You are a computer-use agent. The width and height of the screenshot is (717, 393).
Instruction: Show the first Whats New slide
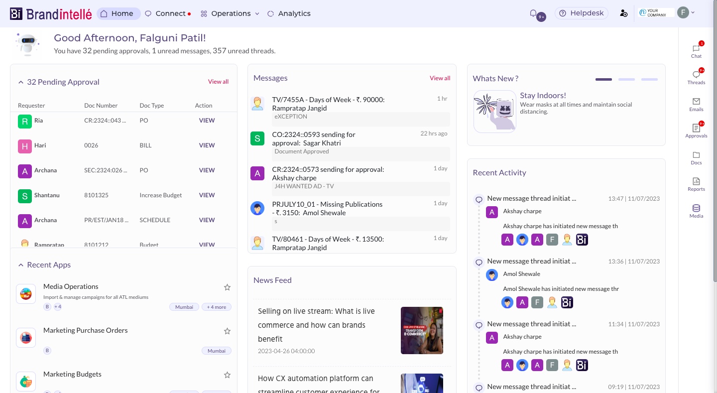pos(603,79)
